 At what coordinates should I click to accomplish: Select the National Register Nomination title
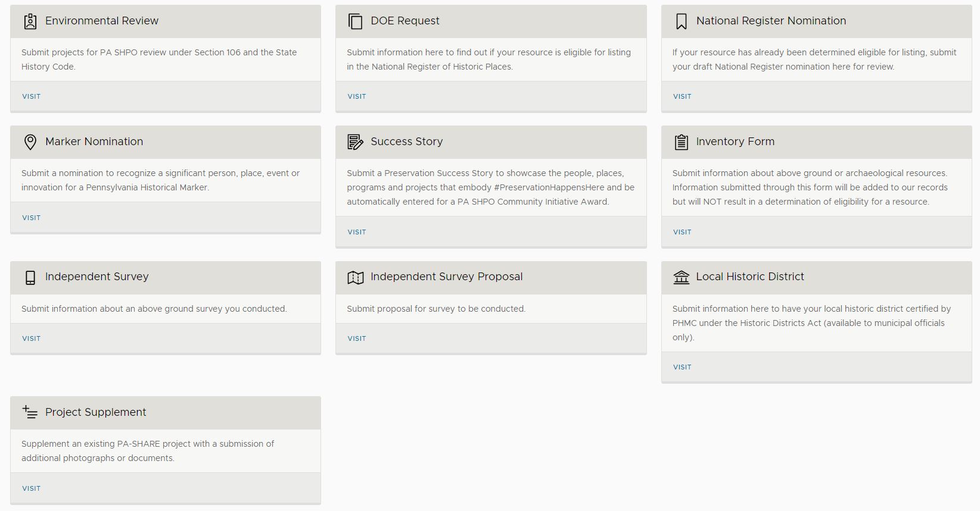(x=771, y=21)
